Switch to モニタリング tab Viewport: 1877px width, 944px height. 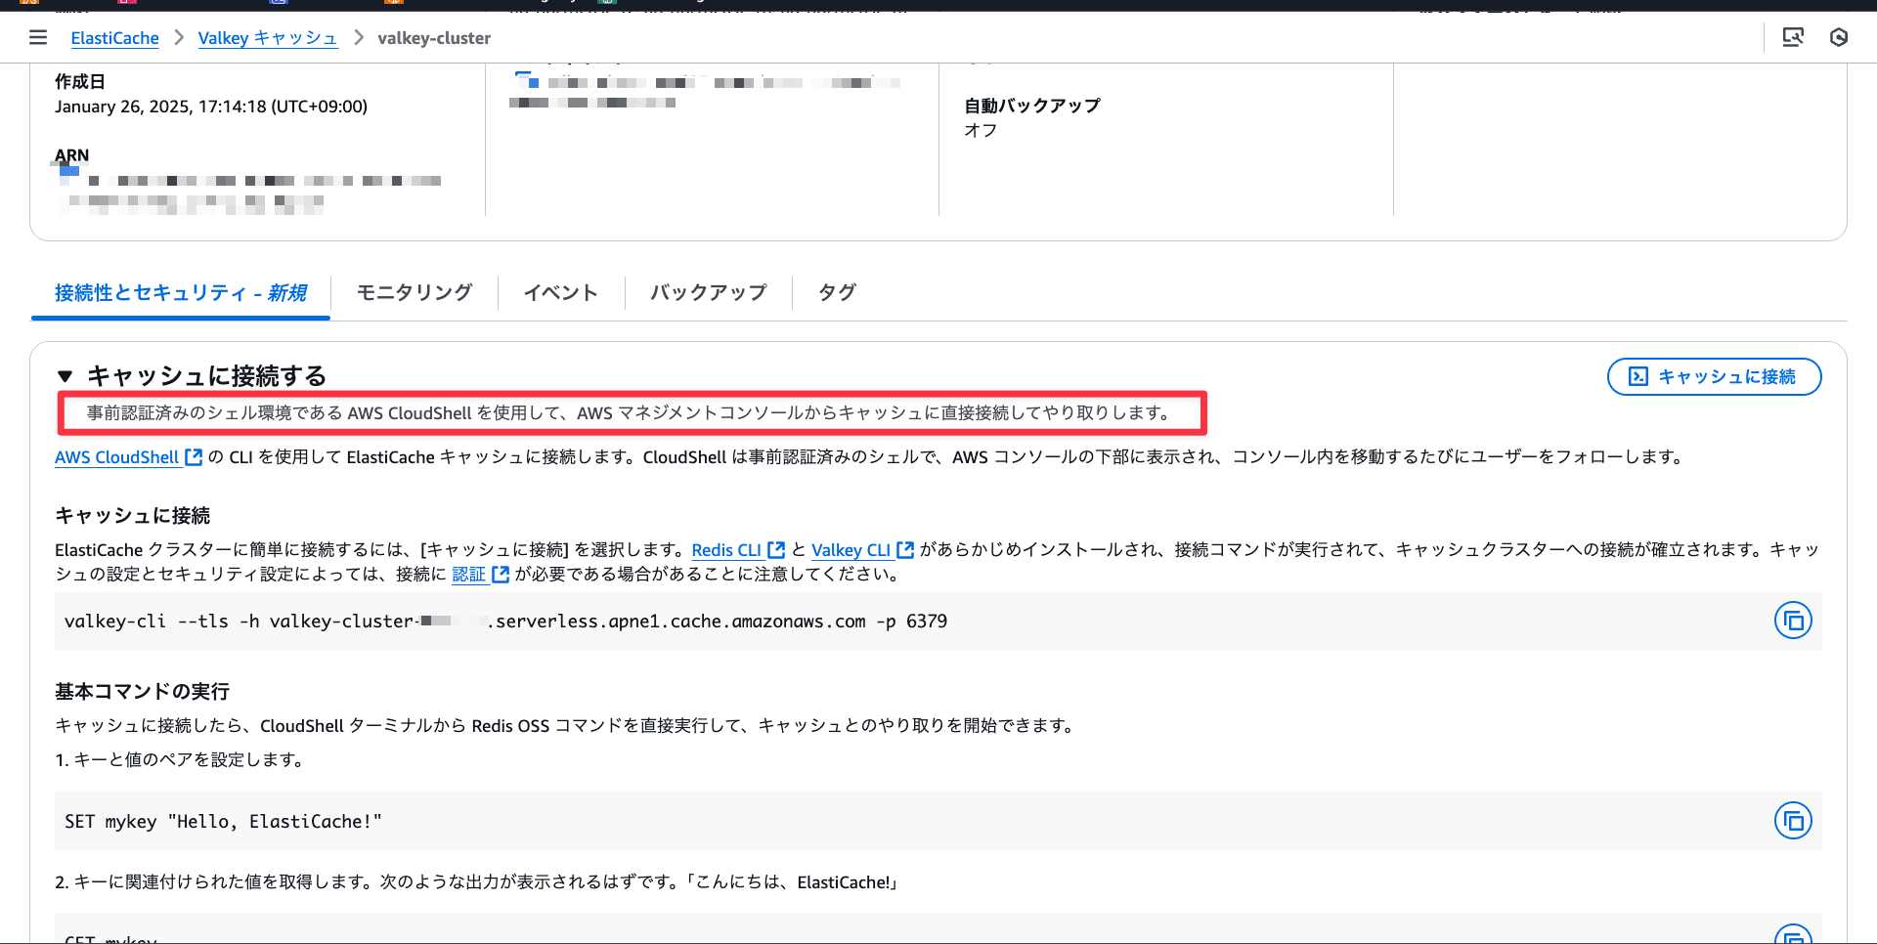point(415,292)
